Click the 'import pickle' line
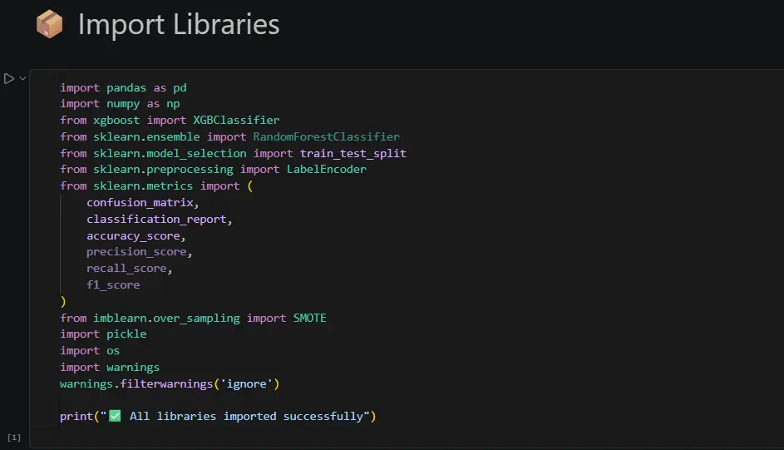This screenshot has width=784, height=450. [x=103, y=334]
